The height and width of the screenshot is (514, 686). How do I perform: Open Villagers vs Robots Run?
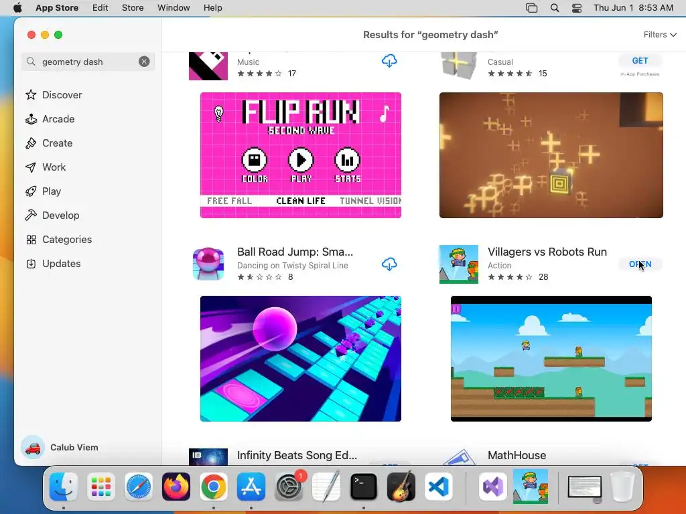[640, 264]
